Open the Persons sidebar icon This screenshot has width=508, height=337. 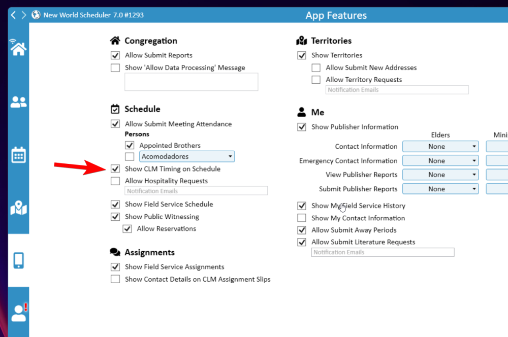coord(19,102)
